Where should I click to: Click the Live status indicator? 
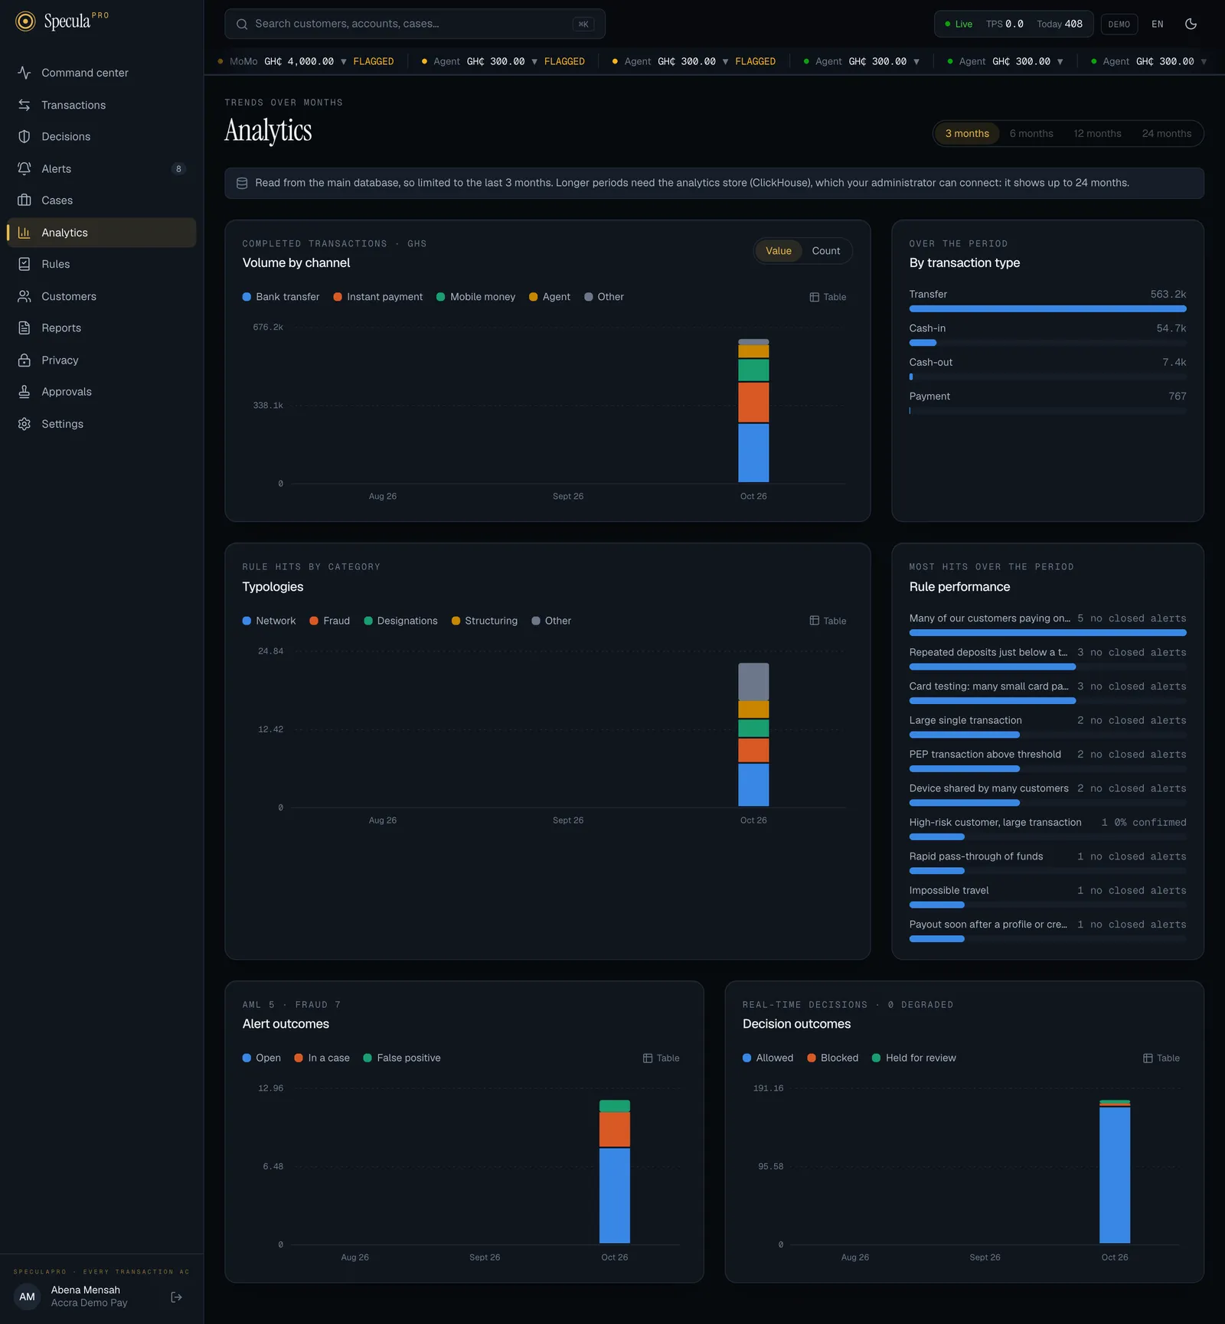point(959,24)
